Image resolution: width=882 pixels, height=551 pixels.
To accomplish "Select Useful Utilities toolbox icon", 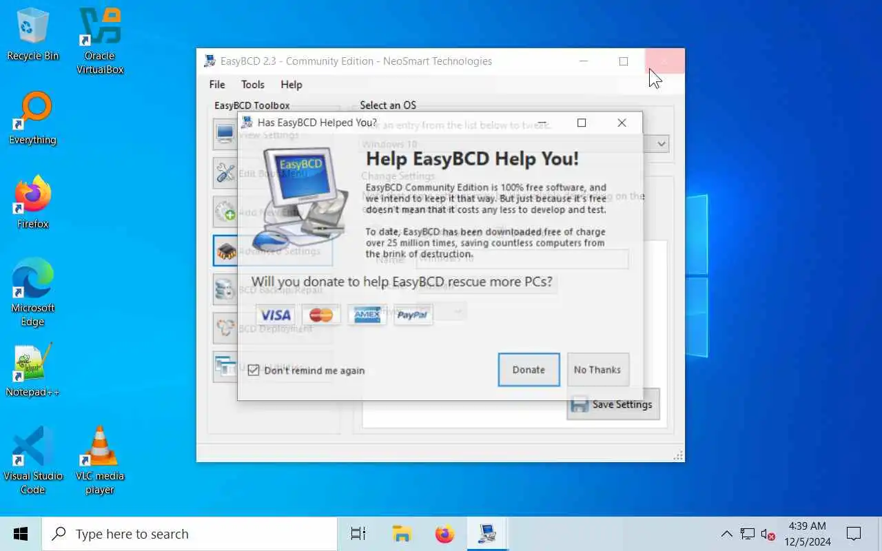I will pyautogui.click(x=225, y=366).
